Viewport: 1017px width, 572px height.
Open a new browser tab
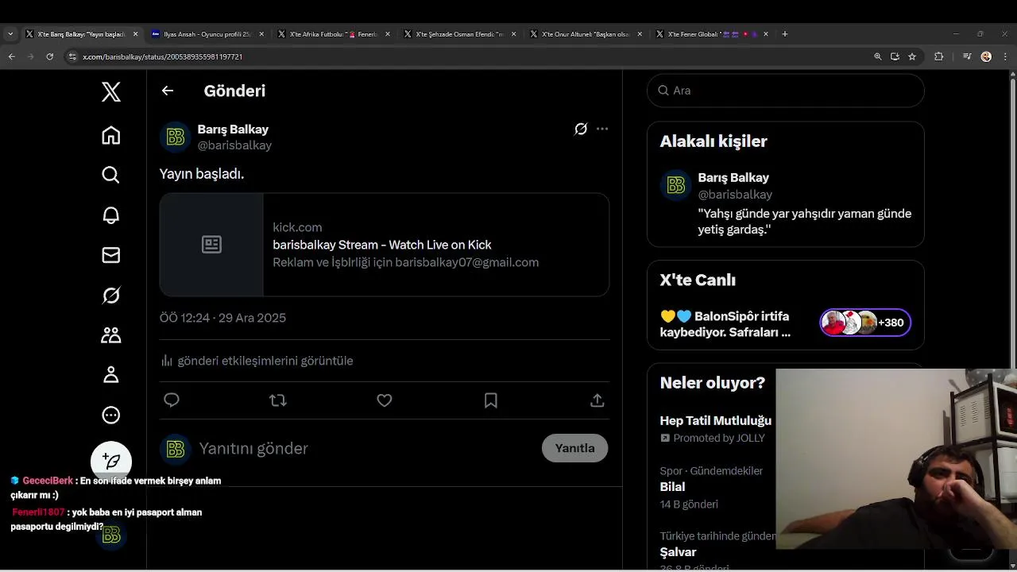point(785,34)
